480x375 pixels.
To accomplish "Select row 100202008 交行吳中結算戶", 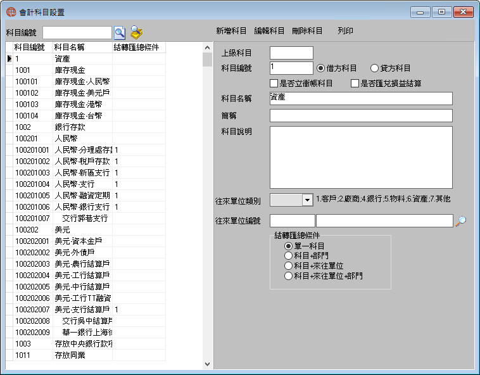I will click(x=85, y=321).
